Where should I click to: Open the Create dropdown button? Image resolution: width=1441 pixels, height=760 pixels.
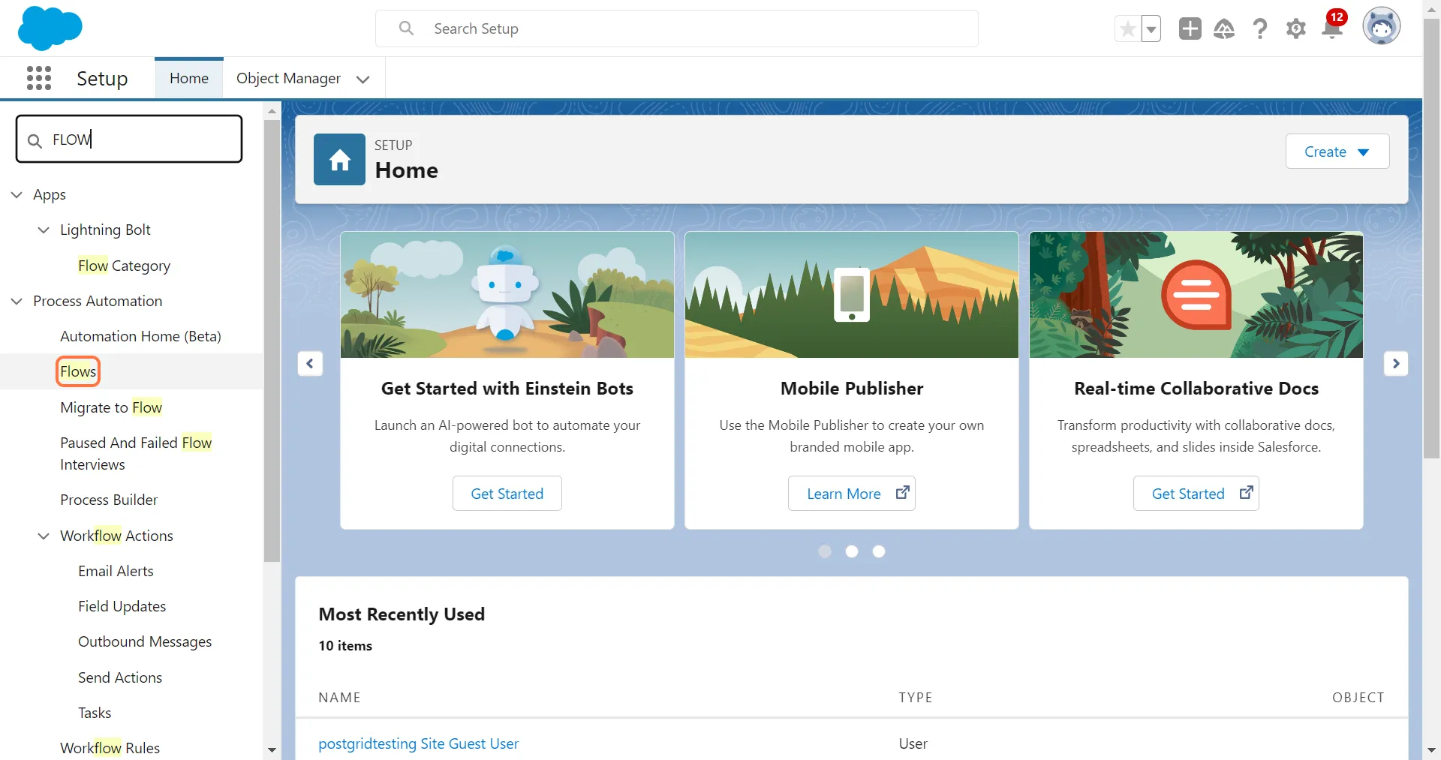click(1337, 152)
